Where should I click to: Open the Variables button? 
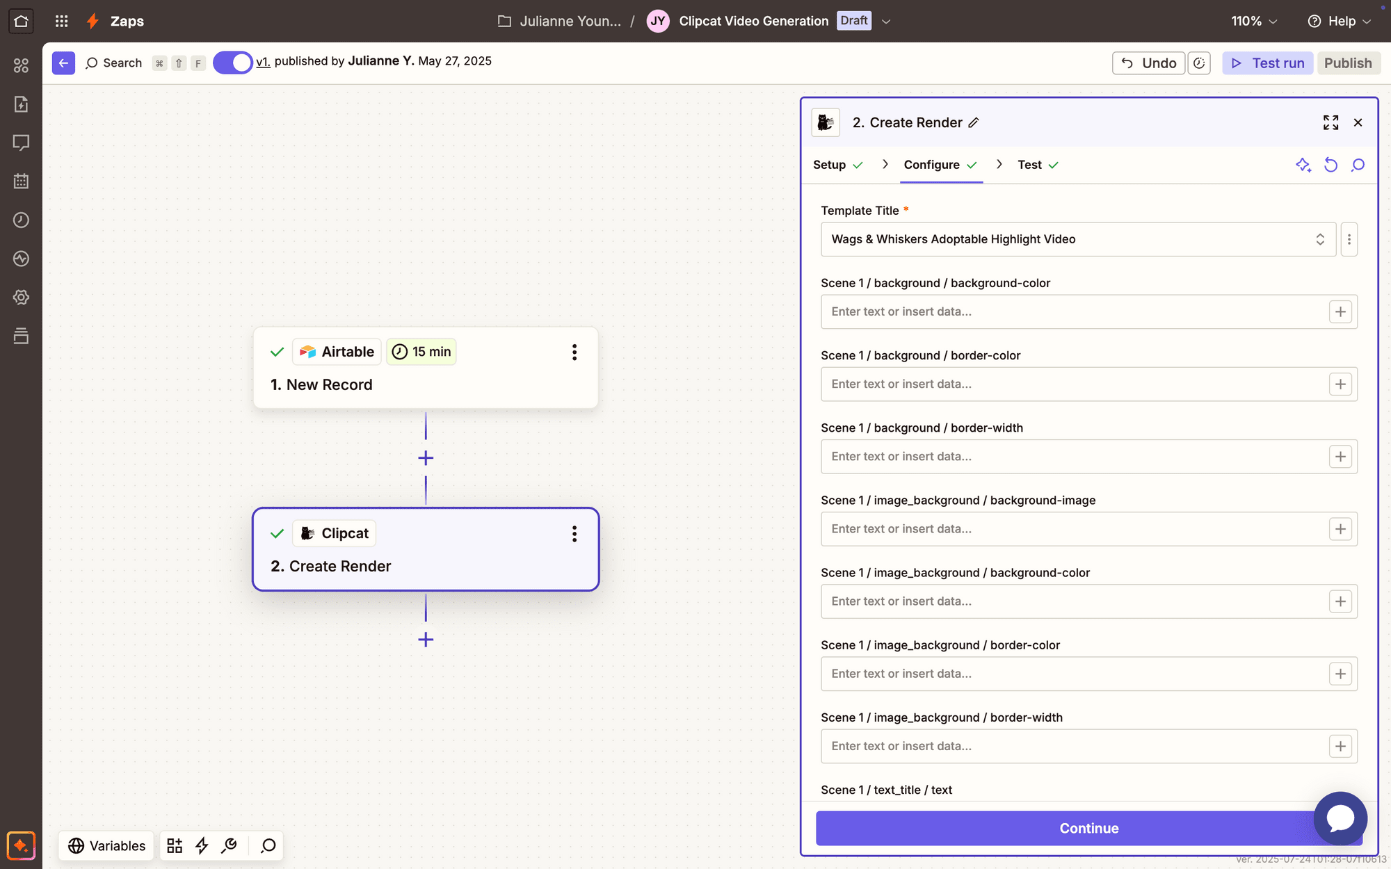106,845
